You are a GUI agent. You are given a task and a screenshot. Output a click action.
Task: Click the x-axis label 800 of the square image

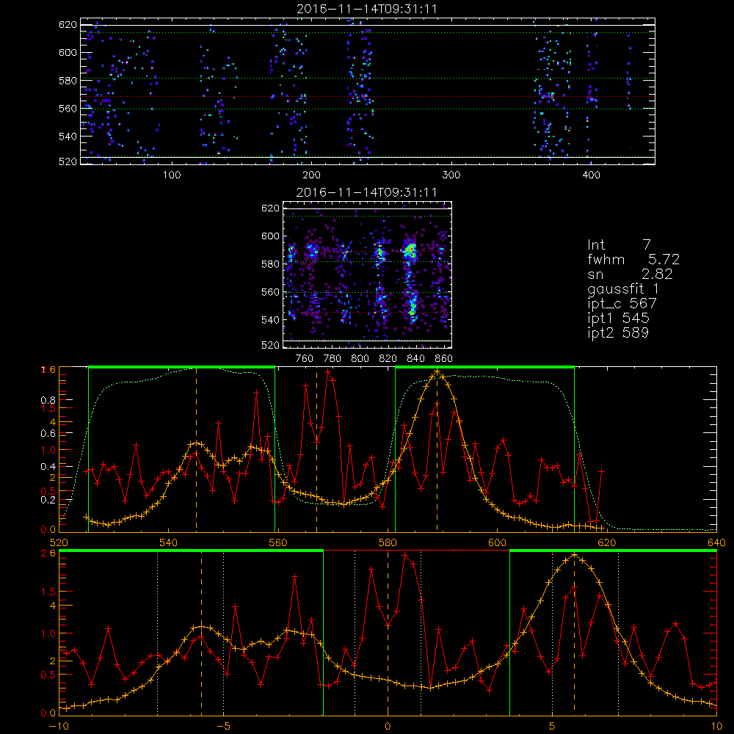[360, 359]
